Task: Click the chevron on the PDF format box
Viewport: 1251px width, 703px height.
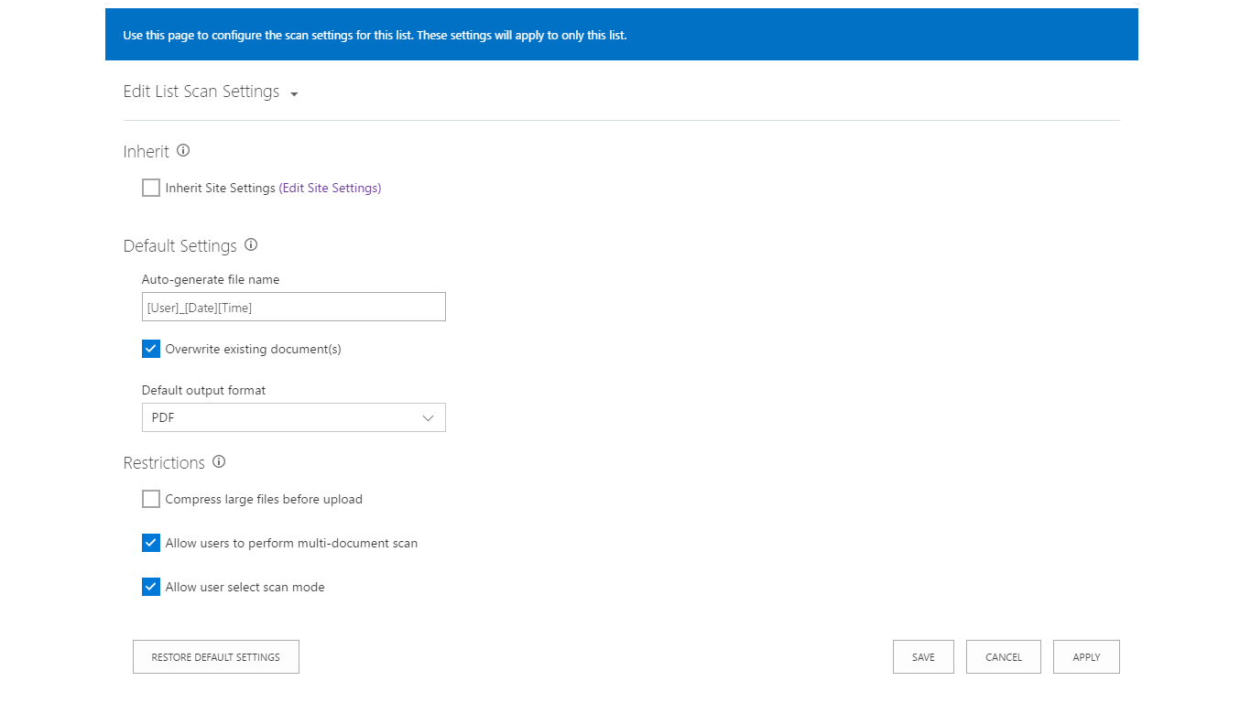Action: (428, 418)
